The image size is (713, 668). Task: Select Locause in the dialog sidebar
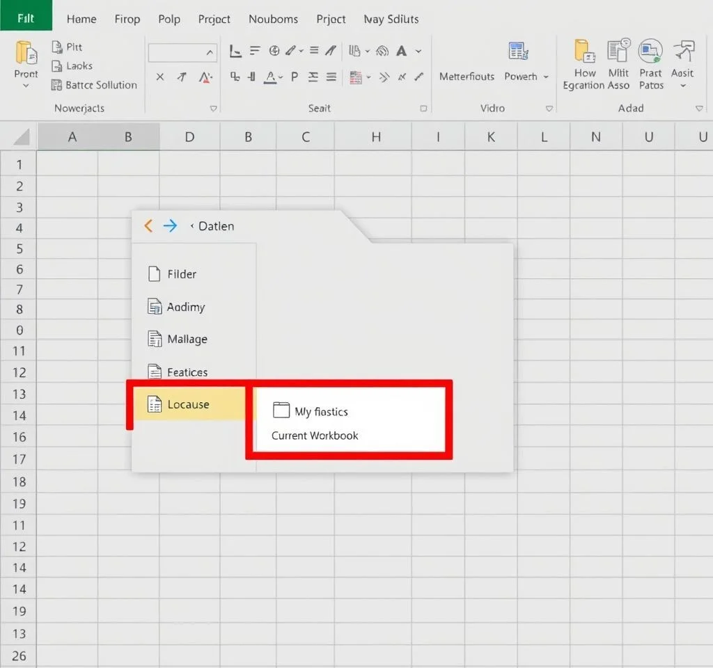coord(188,404)
